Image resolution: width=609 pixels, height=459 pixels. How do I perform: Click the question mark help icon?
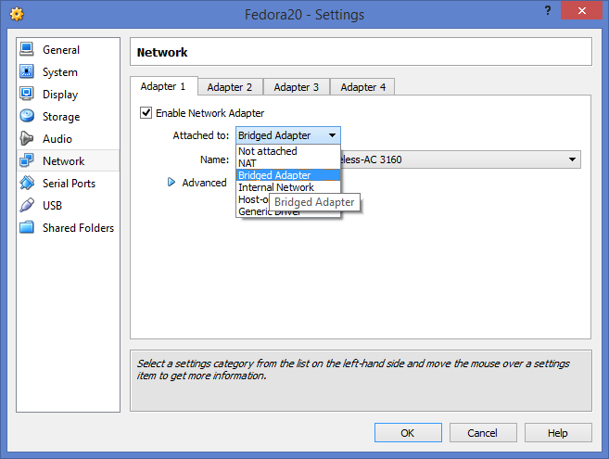click(x=548, y=10)
